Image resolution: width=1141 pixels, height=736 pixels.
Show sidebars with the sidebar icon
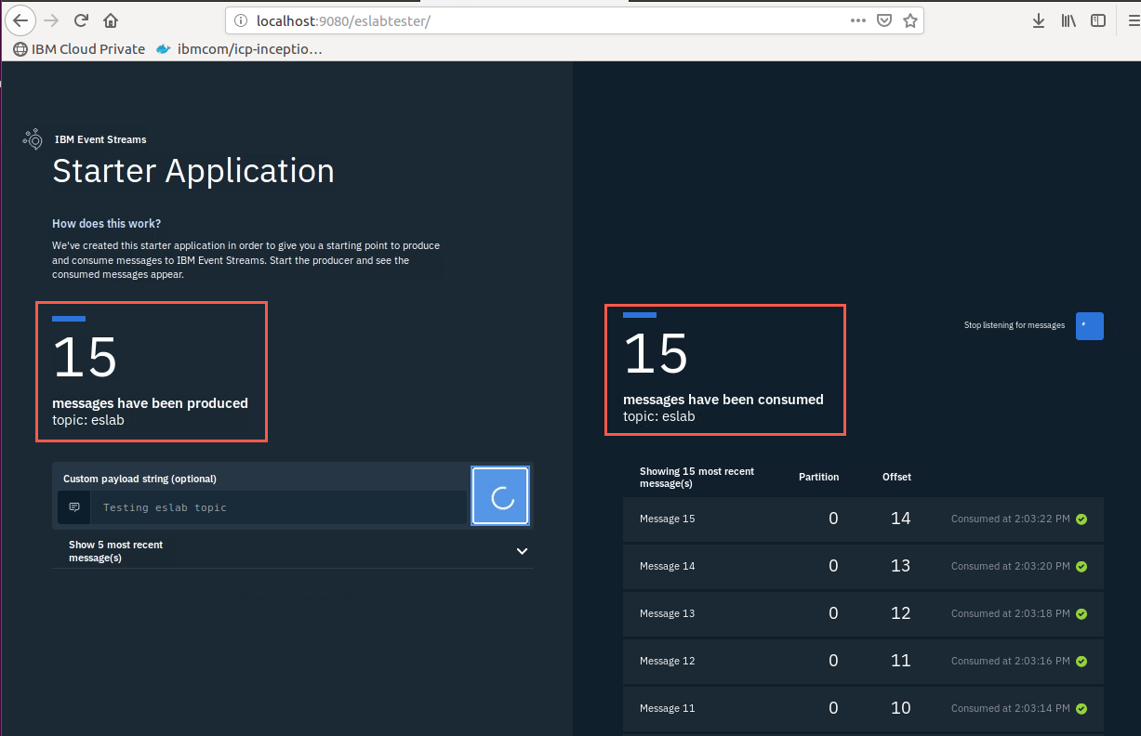pos(1098,20)
